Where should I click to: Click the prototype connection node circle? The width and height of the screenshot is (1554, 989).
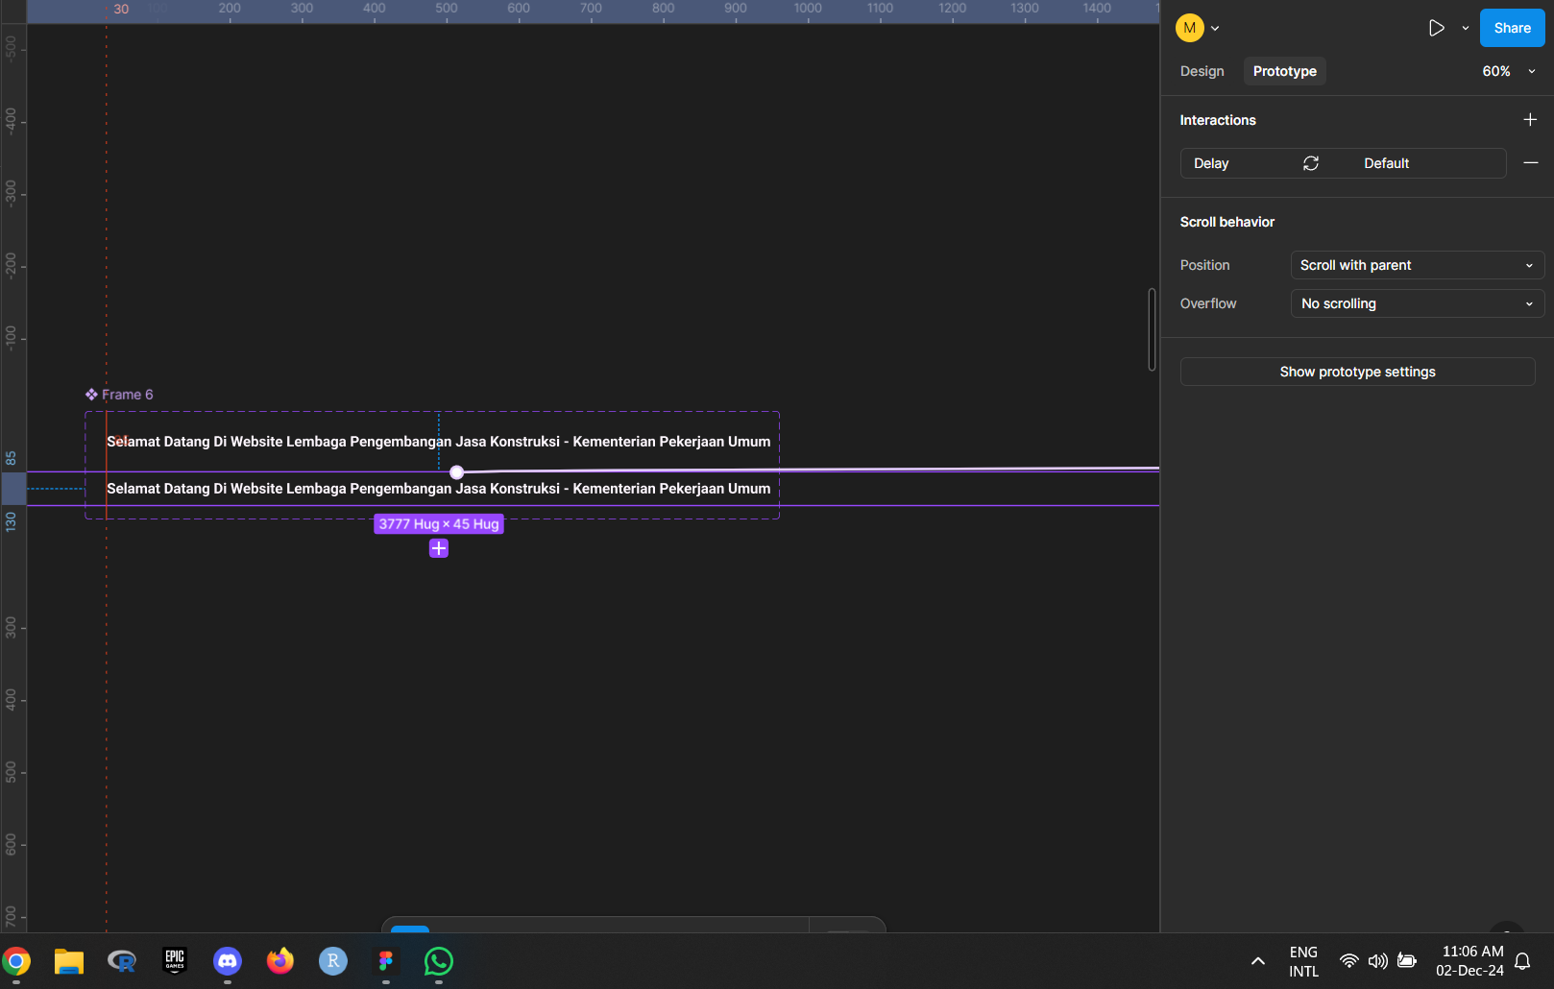click(x=457, y=471)
